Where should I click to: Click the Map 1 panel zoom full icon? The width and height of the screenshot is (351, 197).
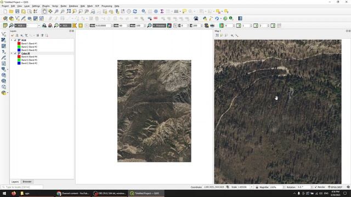pyautogui.click(x=217, y=35)
